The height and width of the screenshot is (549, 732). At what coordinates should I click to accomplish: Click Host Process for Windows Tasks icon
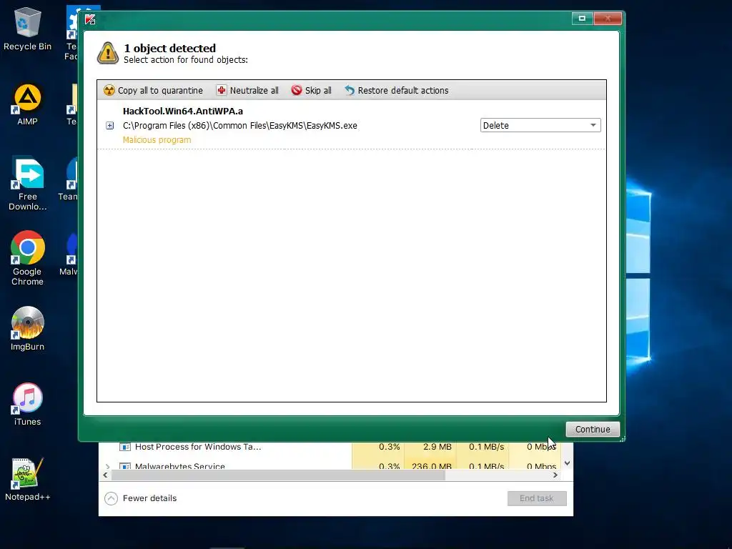click(x=124, y=447)
